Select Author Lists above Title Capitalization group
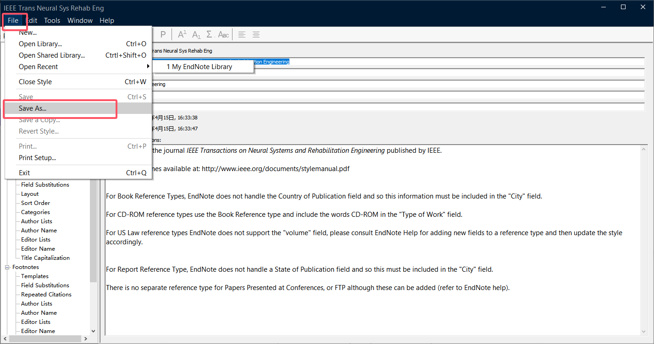Image resolution: width=654 pixels, height=344 pixels. pyautogui.click(x=37, y=221)
